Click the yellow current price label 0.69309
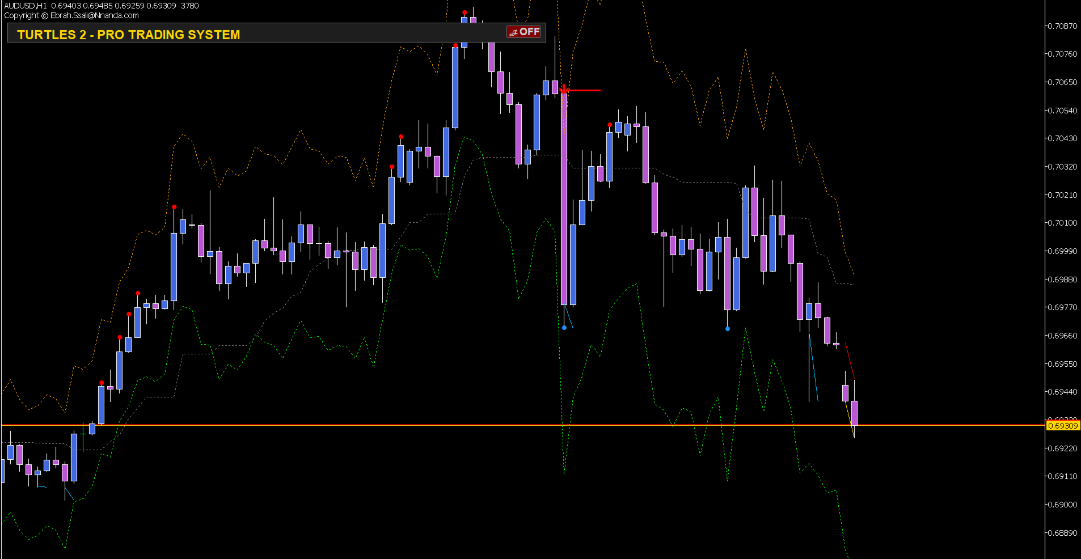The image size is (1081, 559). click(x=1063, y=425)
